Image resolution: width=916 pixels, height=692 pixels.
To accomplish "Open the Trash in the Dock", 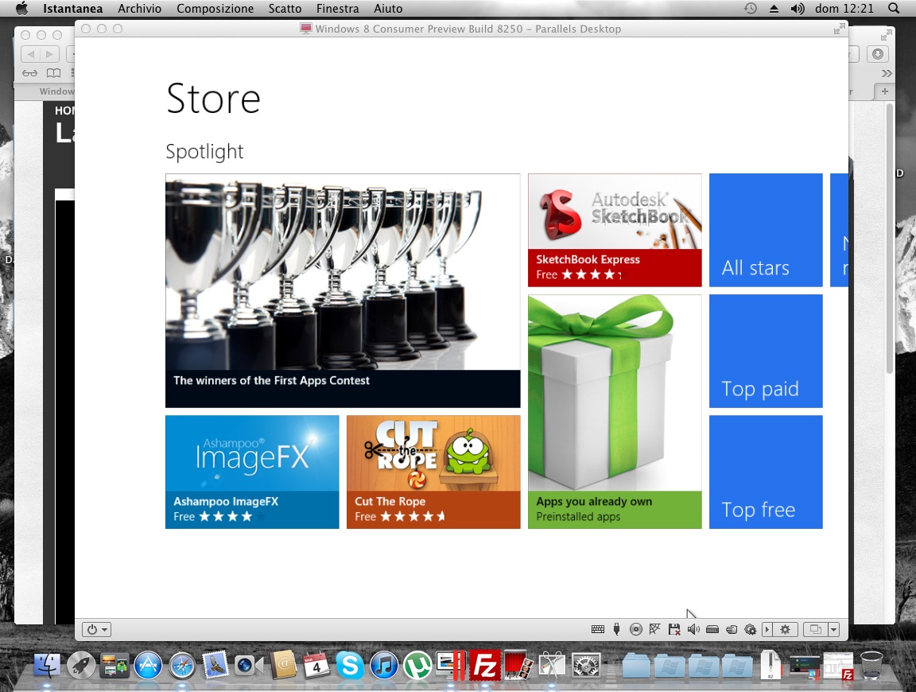I will [871, 666].
